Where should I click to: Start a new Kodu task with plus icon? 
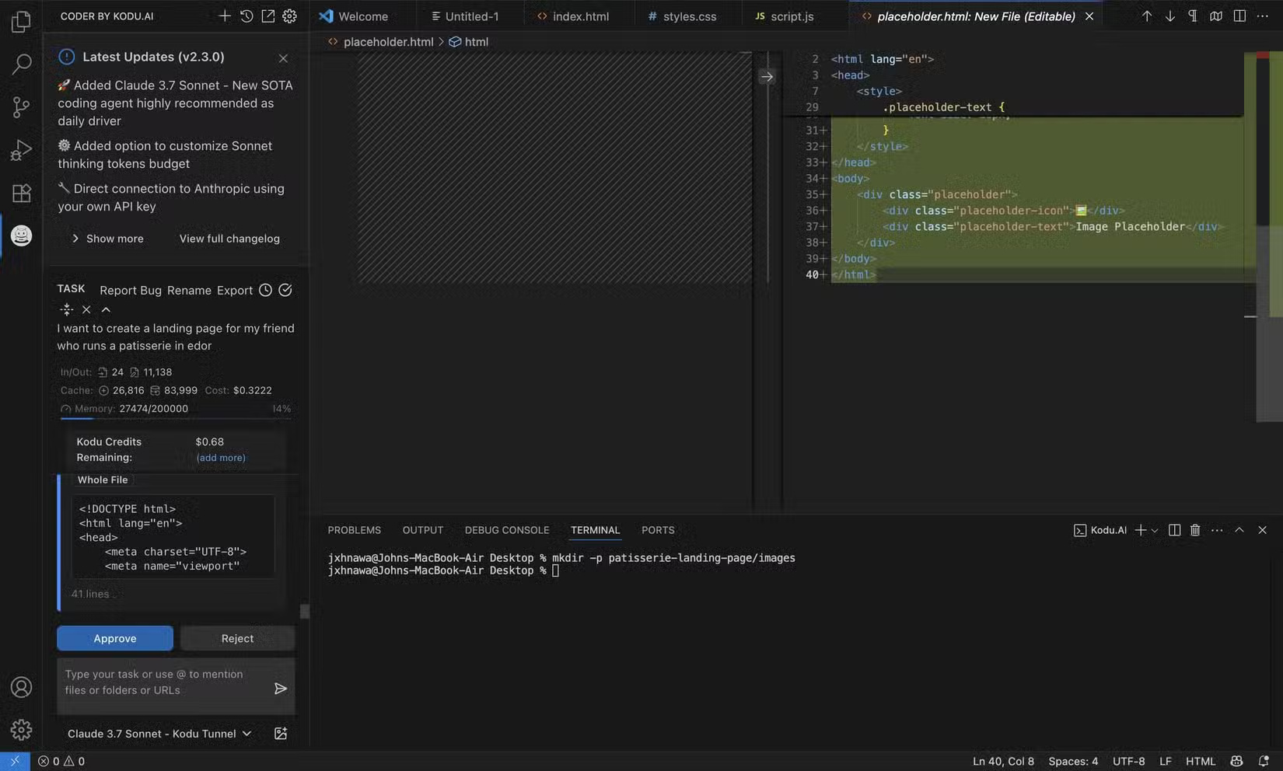pos(224,16)
